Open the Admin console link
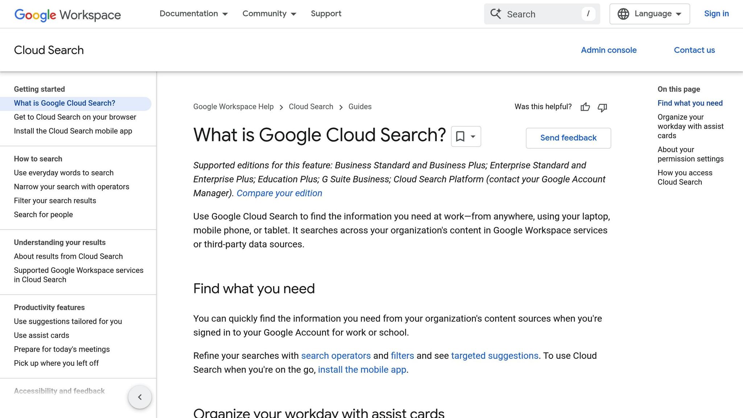 click(x=608, y=50)
